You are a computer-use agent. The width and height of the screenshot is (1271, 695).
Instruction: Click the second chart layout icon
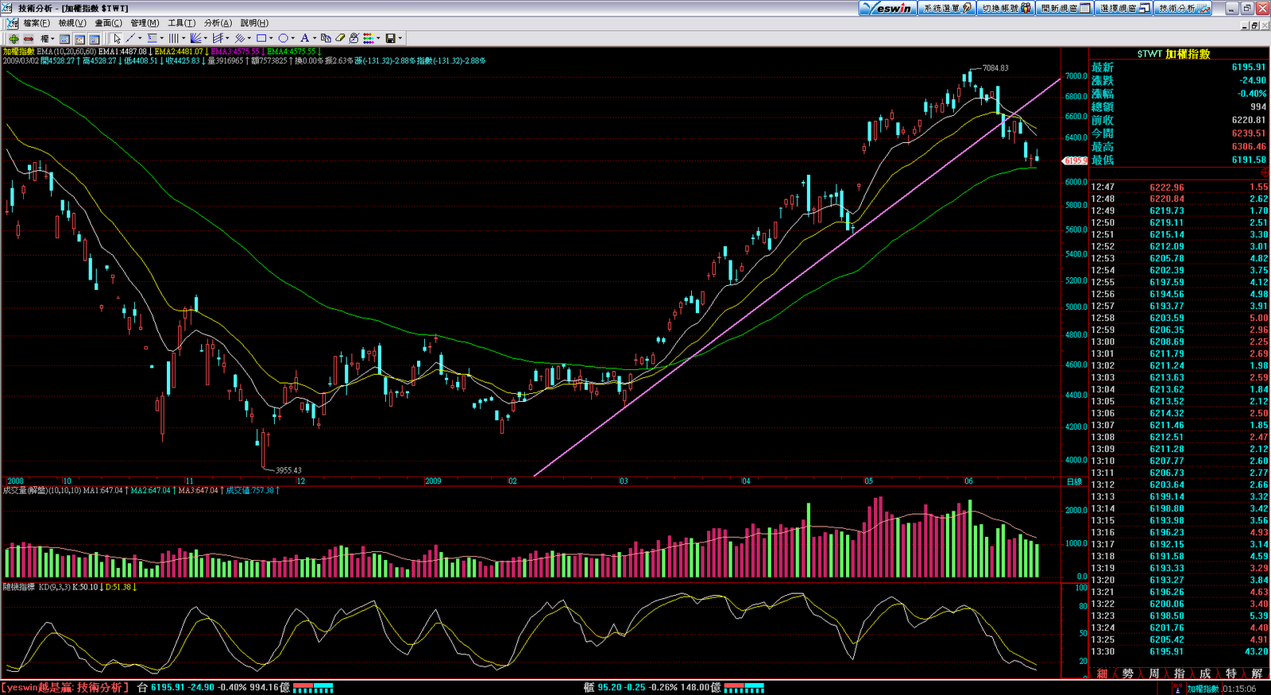[79, 38]
